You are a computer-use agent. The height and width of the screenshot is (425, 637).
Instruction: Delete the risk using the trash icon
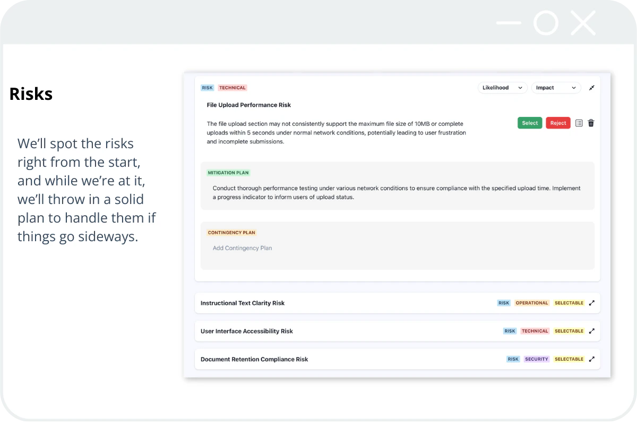pyautogui.click(x=591, y=123)
